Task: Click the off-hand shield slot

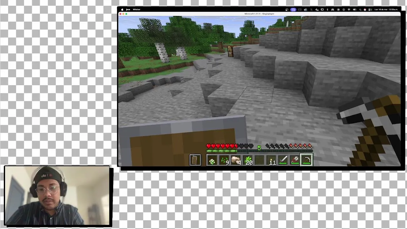Action: (195, 160)
